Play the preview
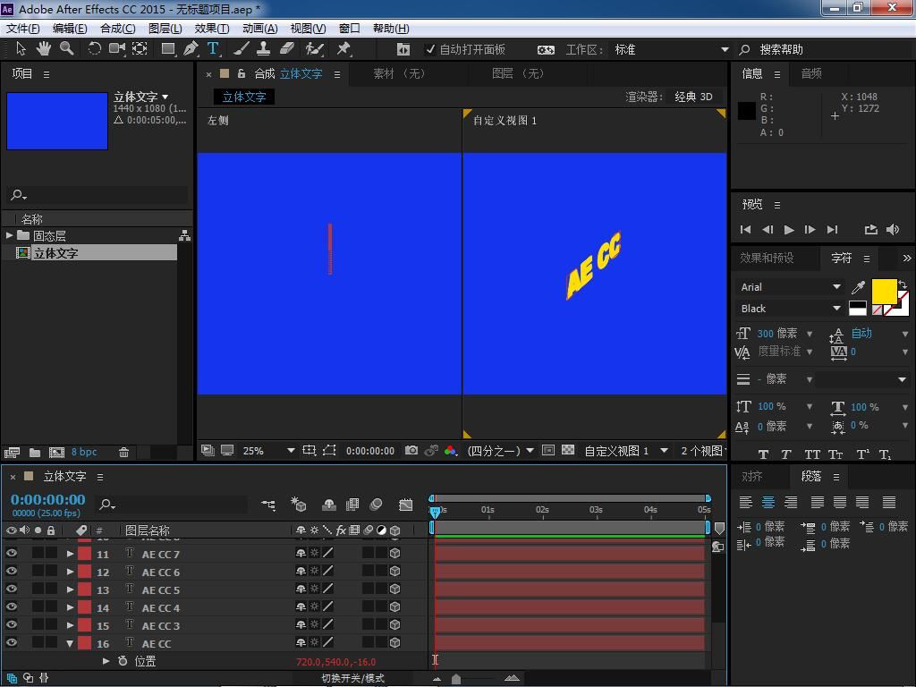 [789, 230]
